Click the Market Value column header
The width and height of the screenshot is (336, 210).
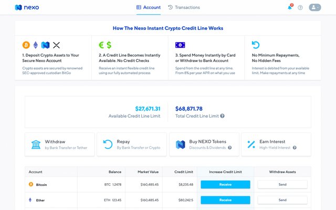pyautogui.click(x=148, y=172)
